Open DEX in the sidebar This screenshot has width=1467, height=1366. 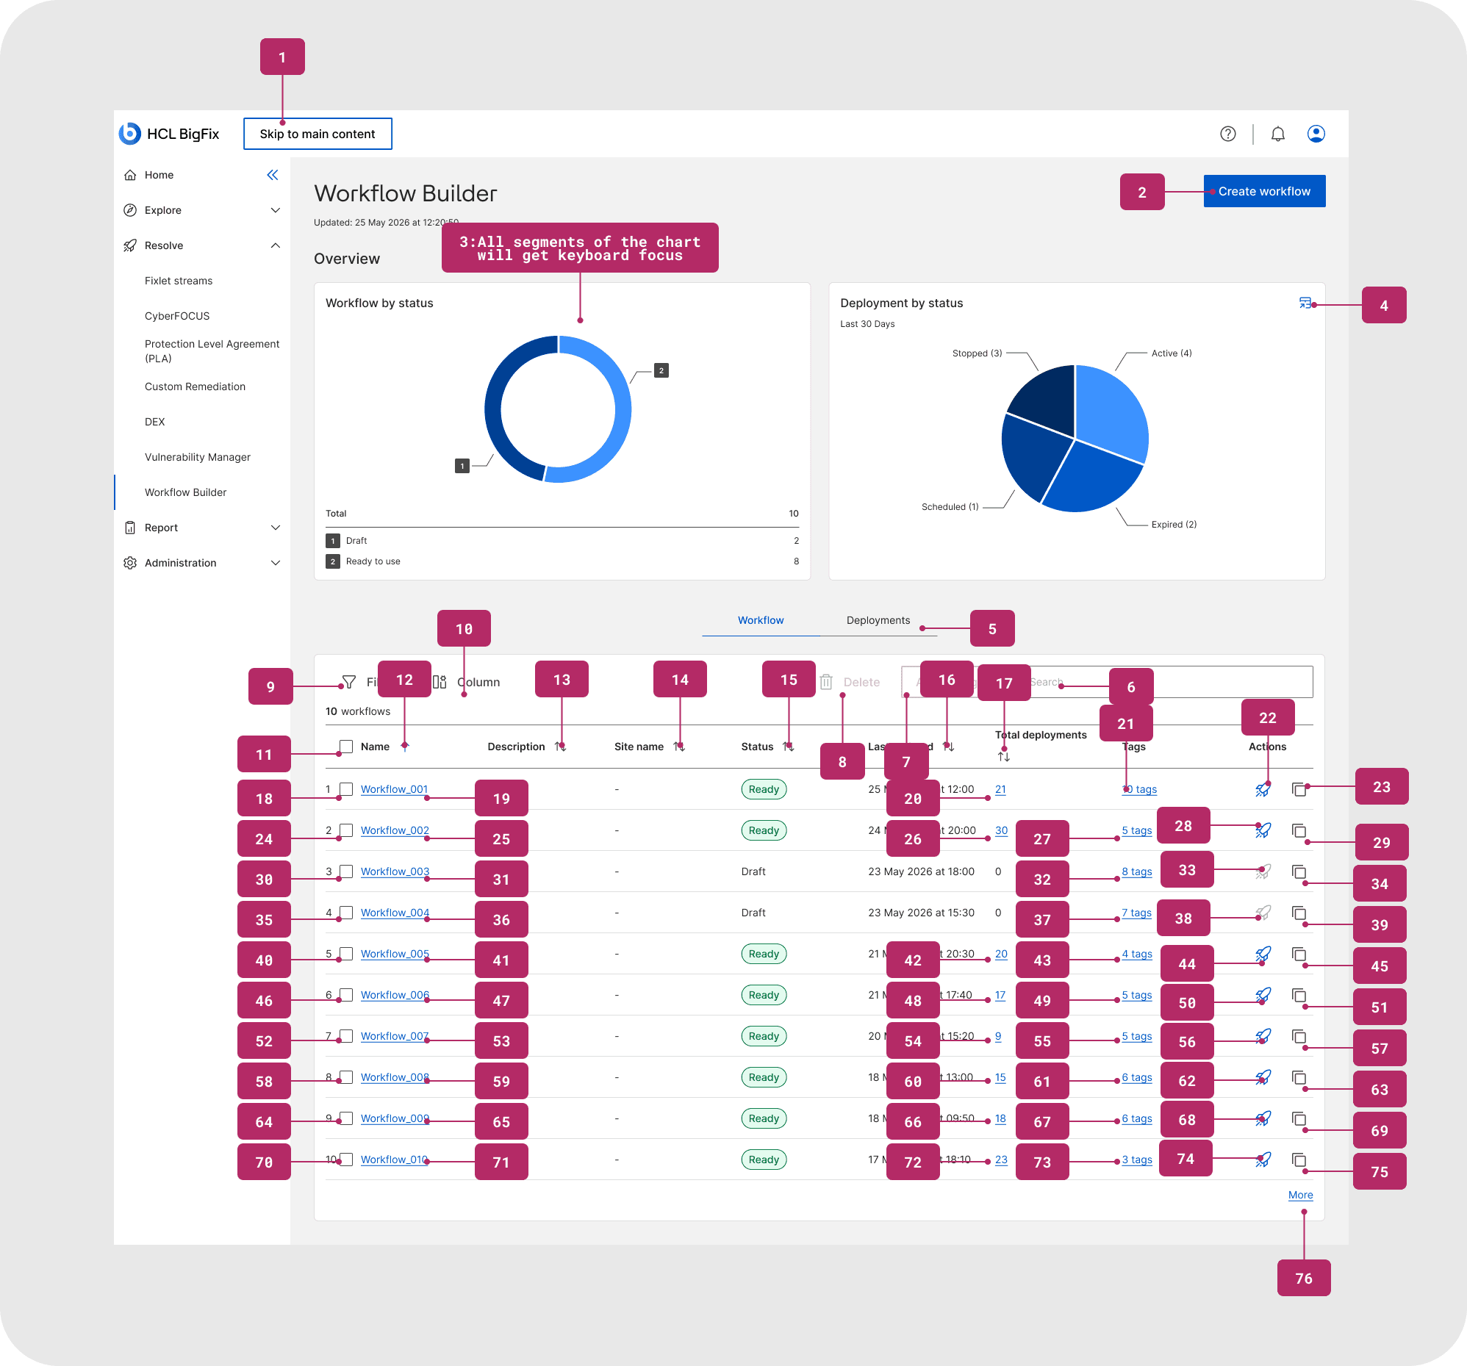pos(155,422)
